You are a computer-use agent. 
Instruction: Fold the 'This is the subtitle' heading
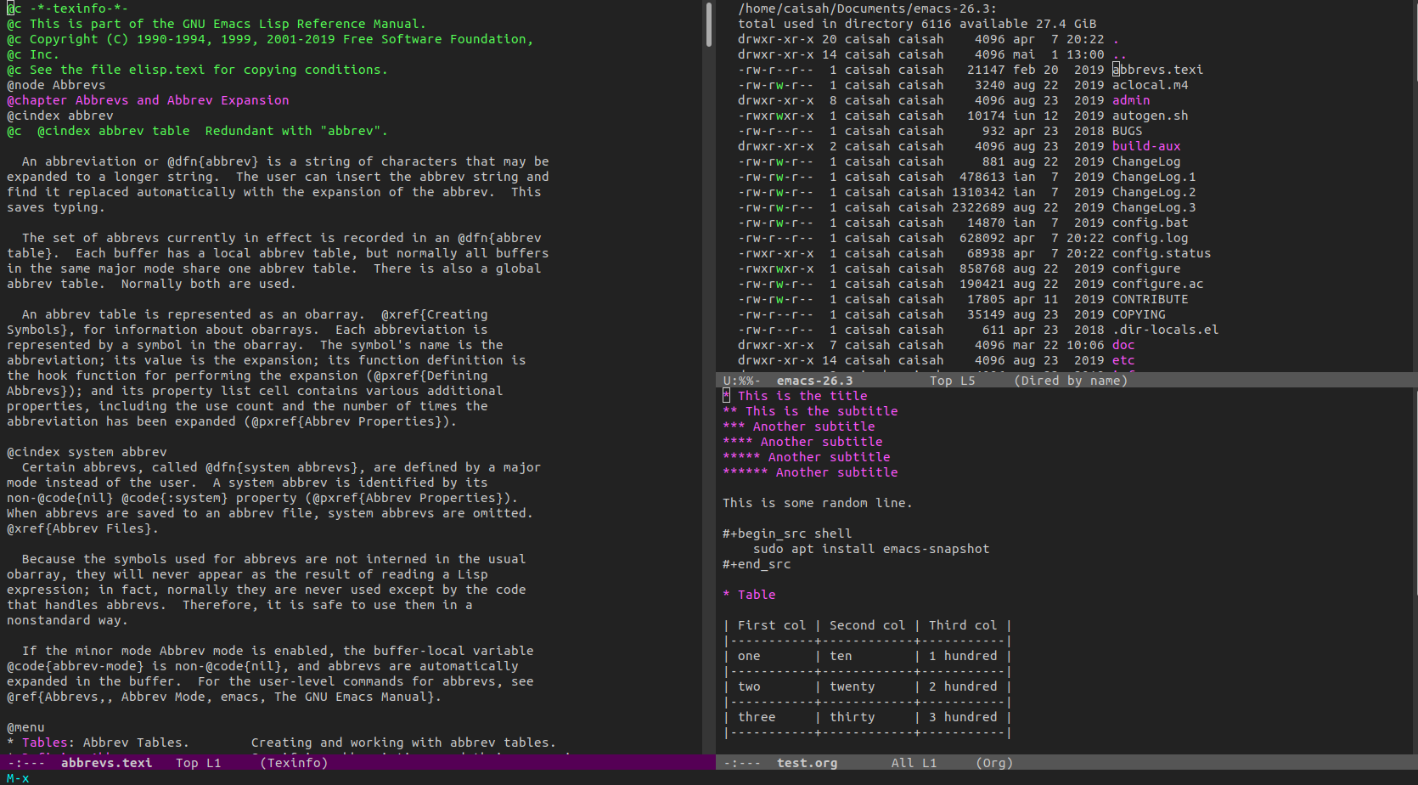820,411
